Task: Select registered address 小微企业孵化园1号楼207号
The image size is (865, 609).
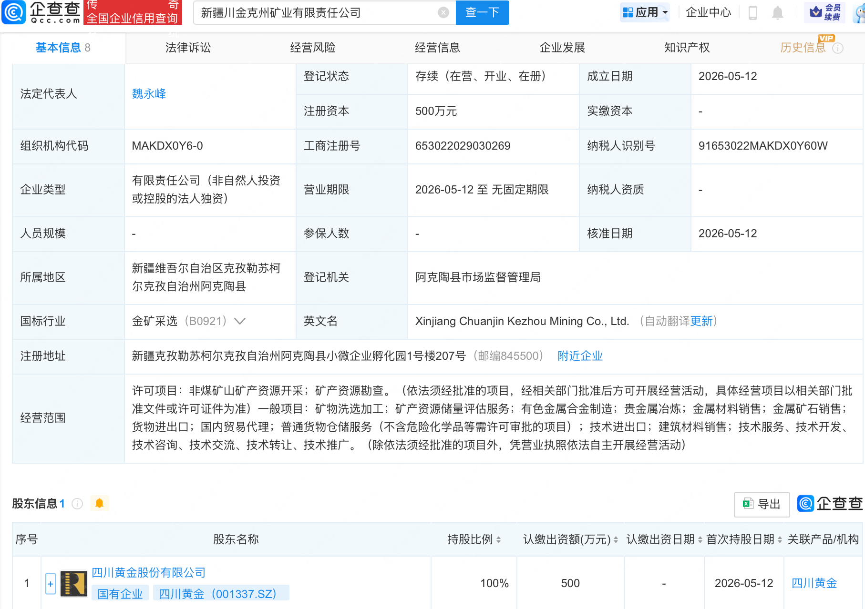Action: click(x=396, y=356)
